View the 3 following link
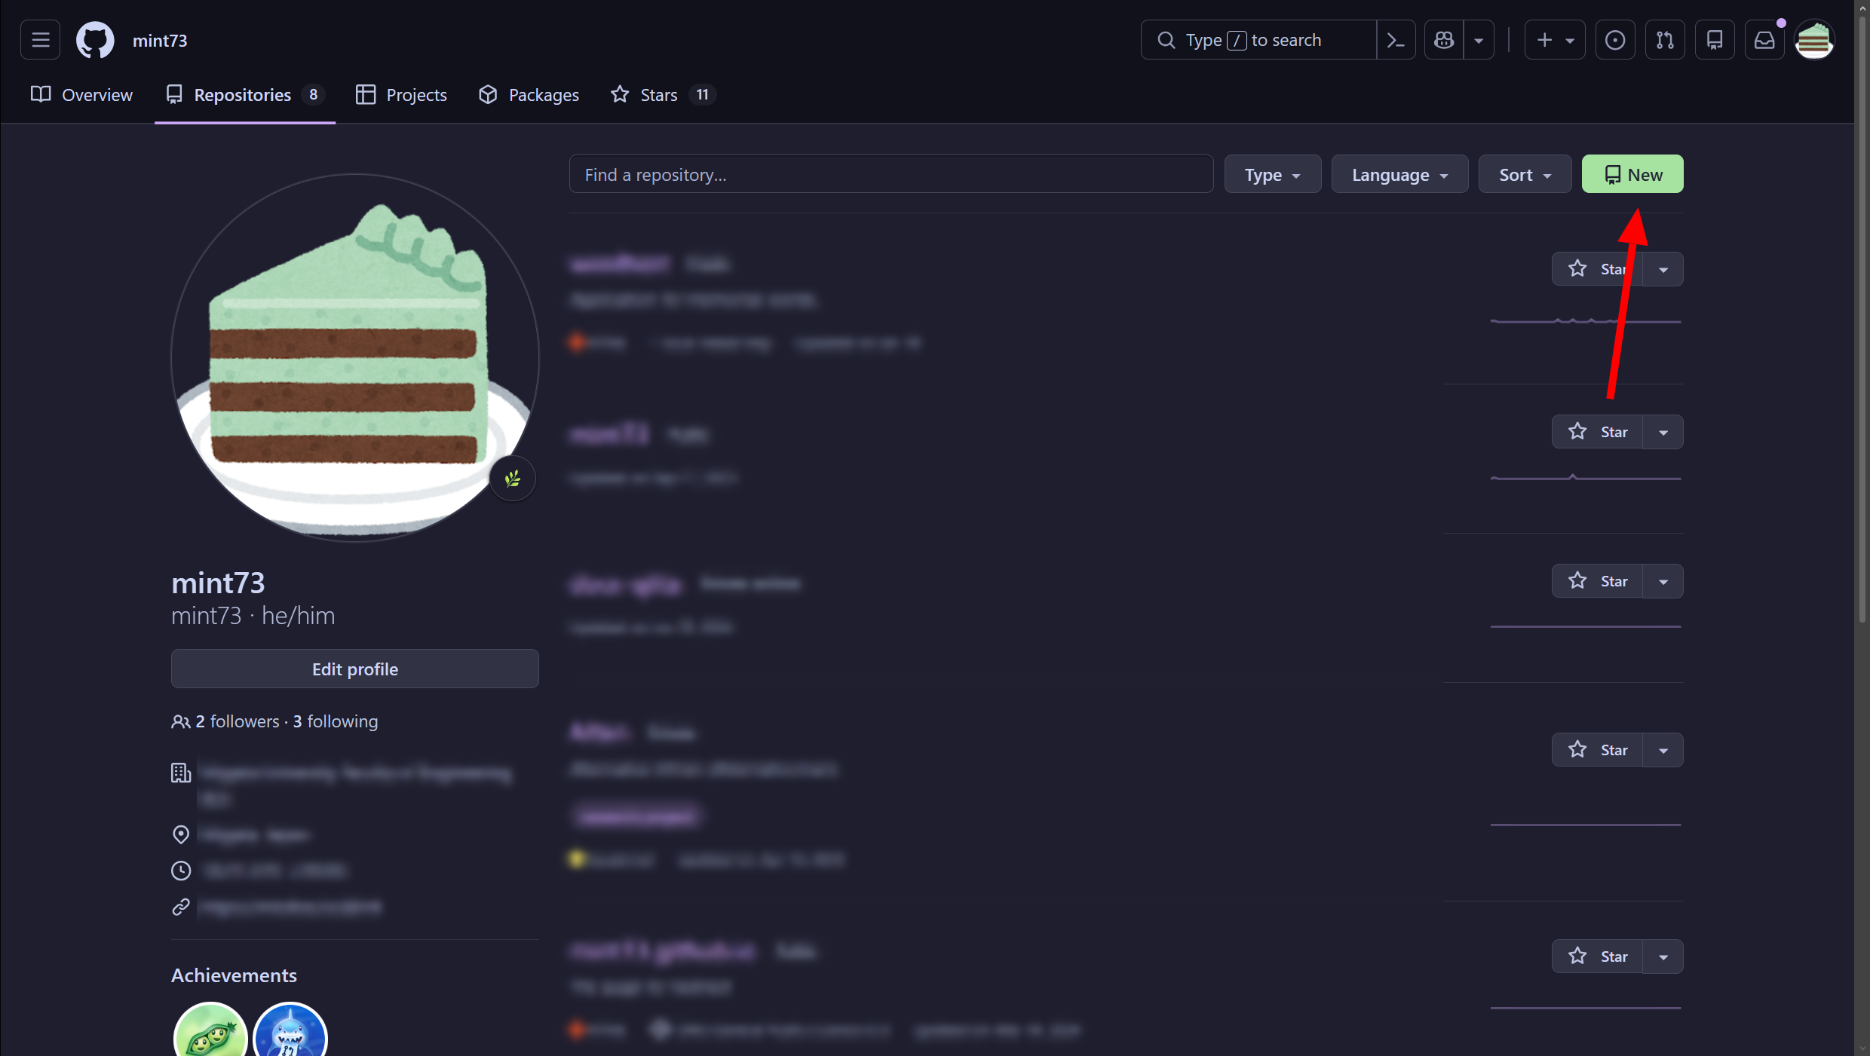 [336, 721]
